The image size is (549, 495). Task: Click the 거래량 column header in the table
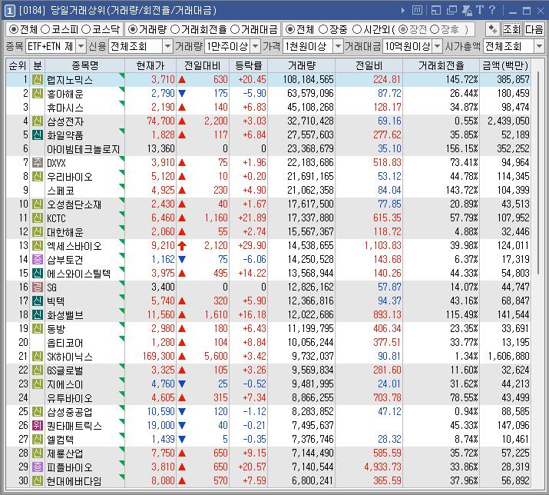302,65
